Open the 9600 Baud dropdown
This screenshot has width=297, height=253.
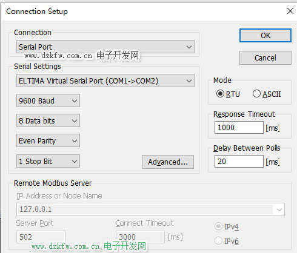tap(48, 100)
